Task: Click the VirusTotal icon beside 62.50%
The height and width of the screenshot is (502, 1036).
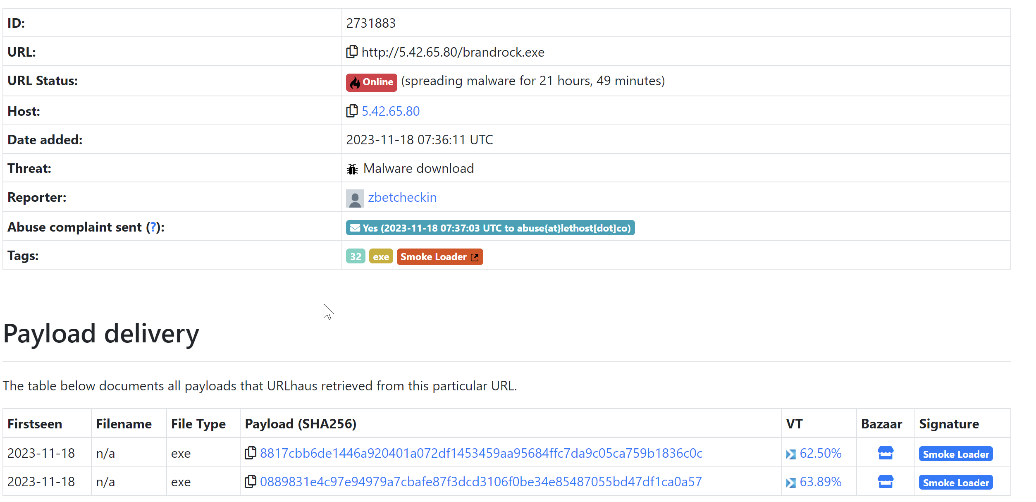Action: (x=790, y=454)
